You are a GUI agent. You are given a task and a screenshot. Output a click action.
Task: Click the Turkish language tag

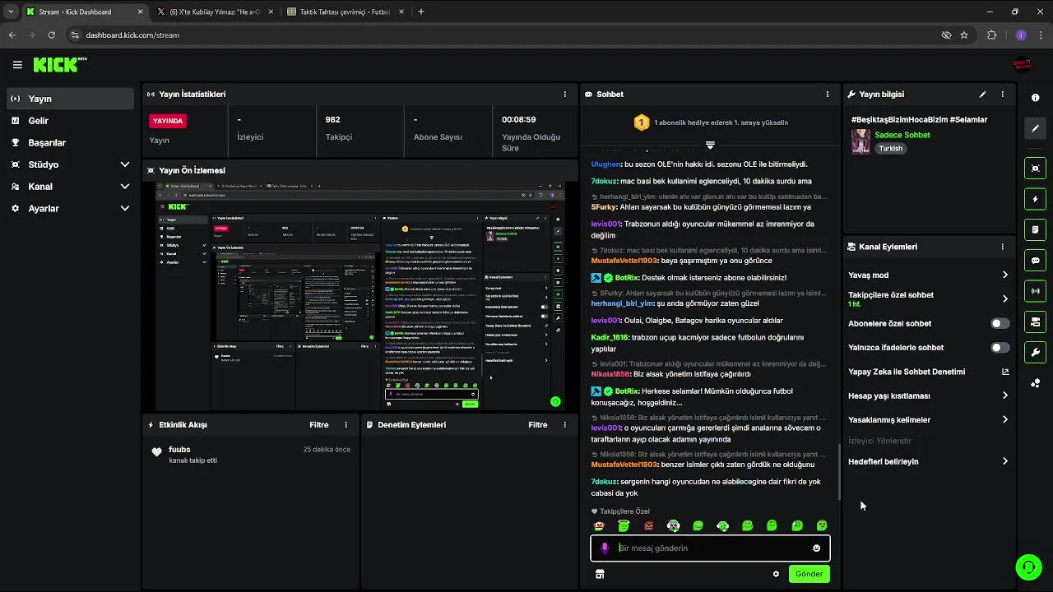(x=890, y=149)
